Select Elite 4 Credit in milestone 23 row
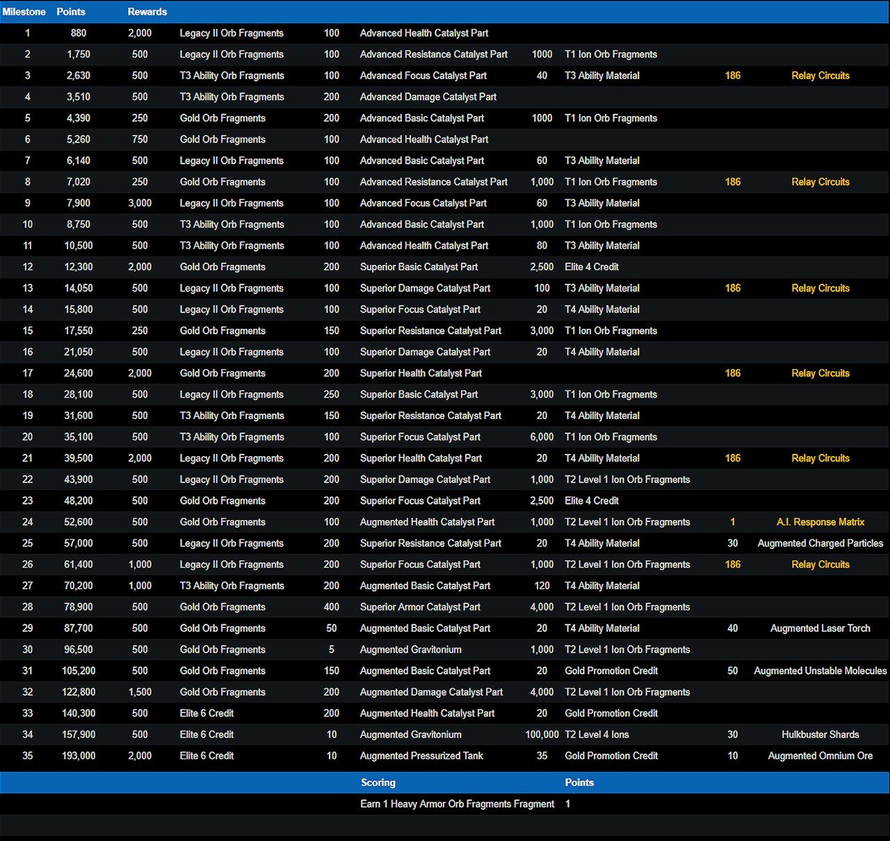 point(592,500)
